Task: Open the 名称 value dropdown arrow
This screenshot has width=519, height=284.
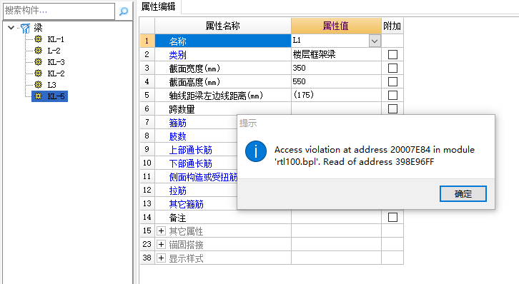Action: 375,41
